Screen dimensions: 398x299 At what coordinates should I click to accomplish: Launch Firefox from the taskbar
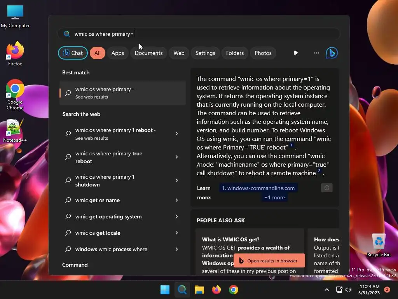click(216, 290)
